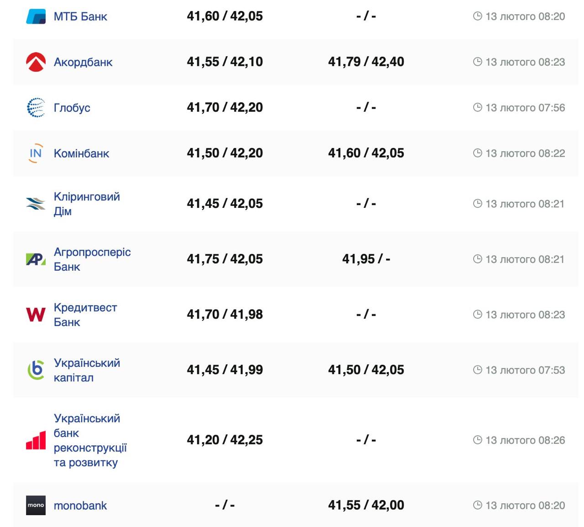Click the Кліринговий Дім logo icon

[x=36, y=204]
